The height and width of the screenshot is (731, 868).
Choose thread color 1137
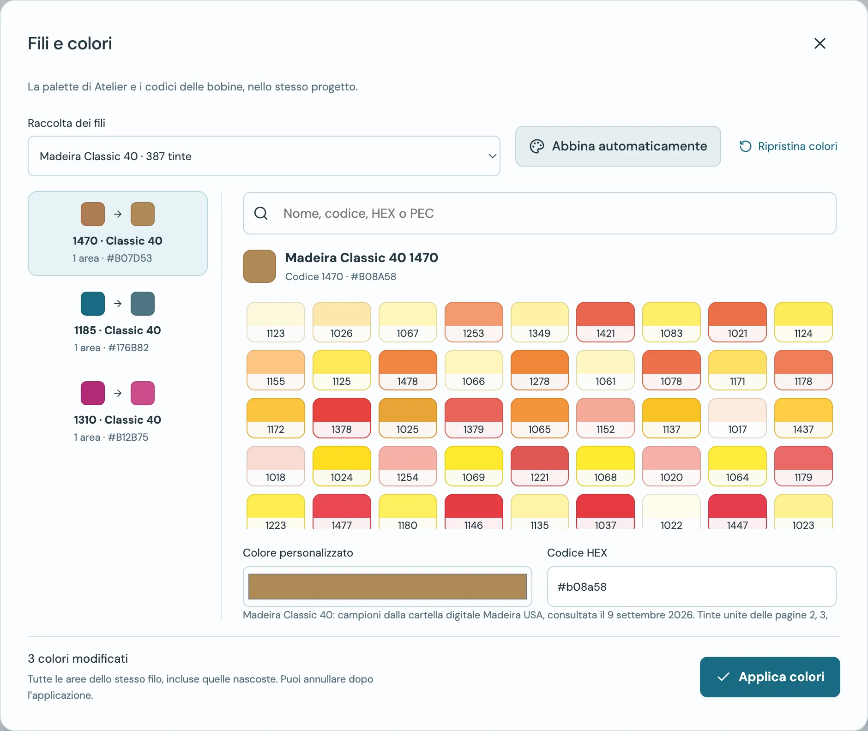pyautogui.click(x=671, y=418)
